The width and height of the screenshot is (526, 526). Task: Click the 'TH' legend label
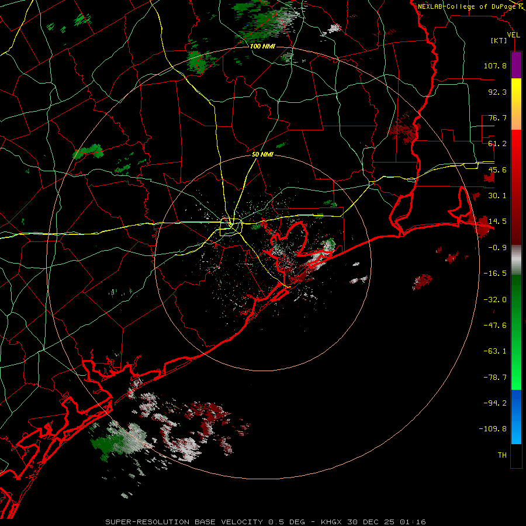point(502,455)
